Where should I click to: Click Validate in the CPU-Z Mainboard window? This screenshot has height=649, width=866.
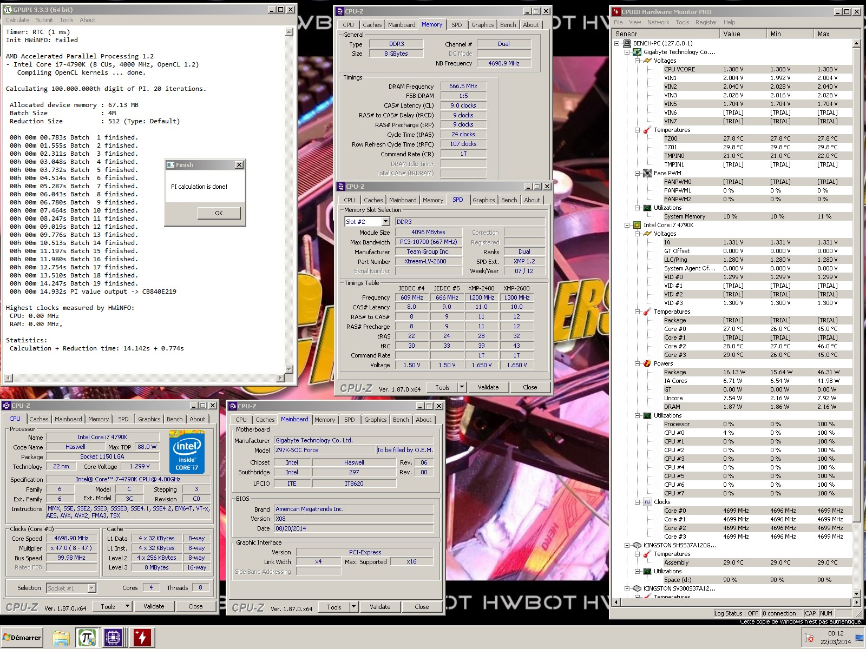tap(380, 607)
